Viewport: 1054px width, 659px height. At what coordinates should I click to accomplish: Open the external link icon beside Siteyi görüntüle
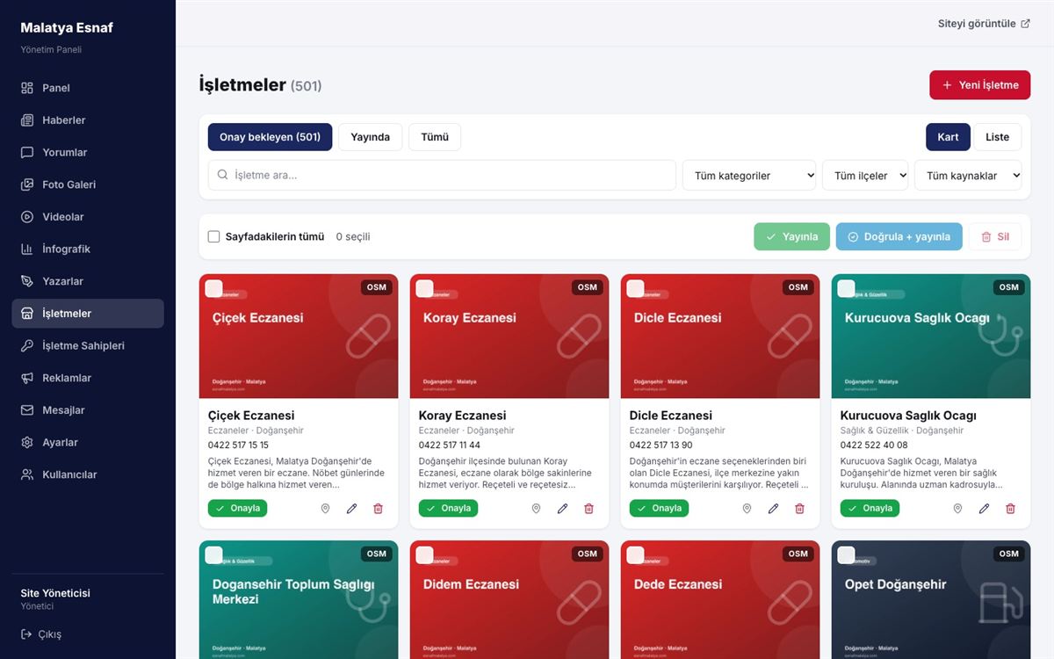[1025, 24]
